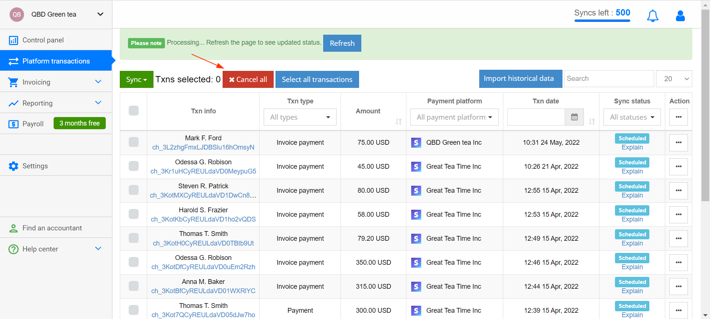This screenshot has width=710, height=319.
Task: Open action menu for Mark F. Ford
Action: click(x=679, y=143)
